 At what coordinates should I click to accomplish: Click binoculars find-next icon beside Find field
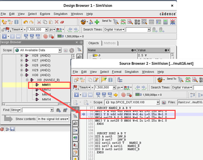point(59,110)
